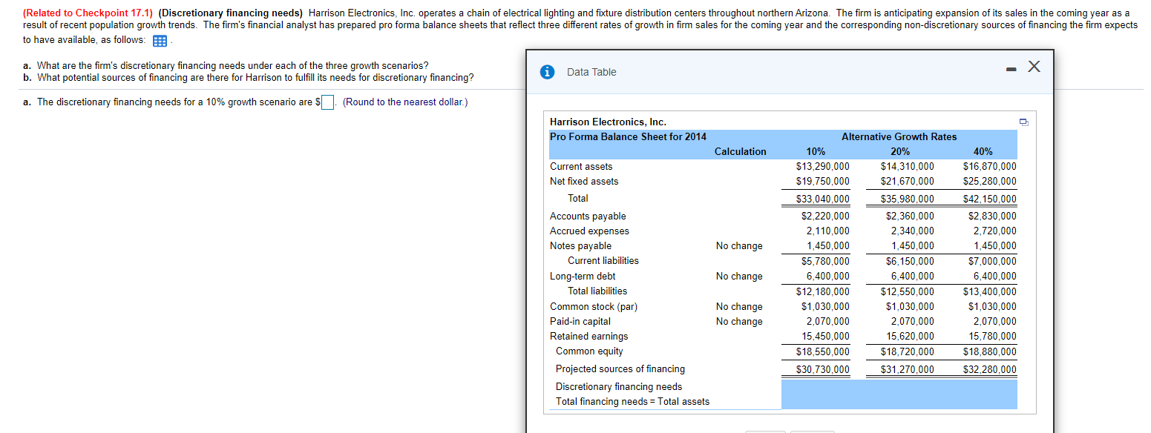This screenshot has width=1151, height=433.
Task: Select the 10% column header
Action: click(x=816, y=151)
